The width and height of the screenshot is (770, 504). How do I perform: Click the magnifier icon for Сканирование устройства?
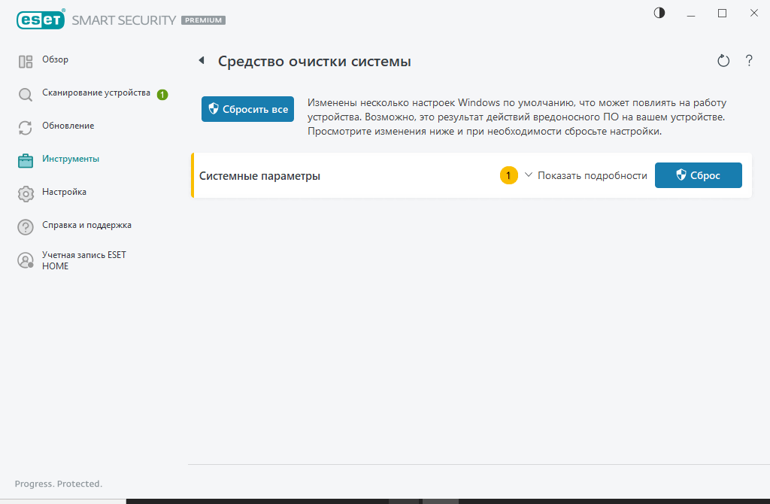pos(26,94)
